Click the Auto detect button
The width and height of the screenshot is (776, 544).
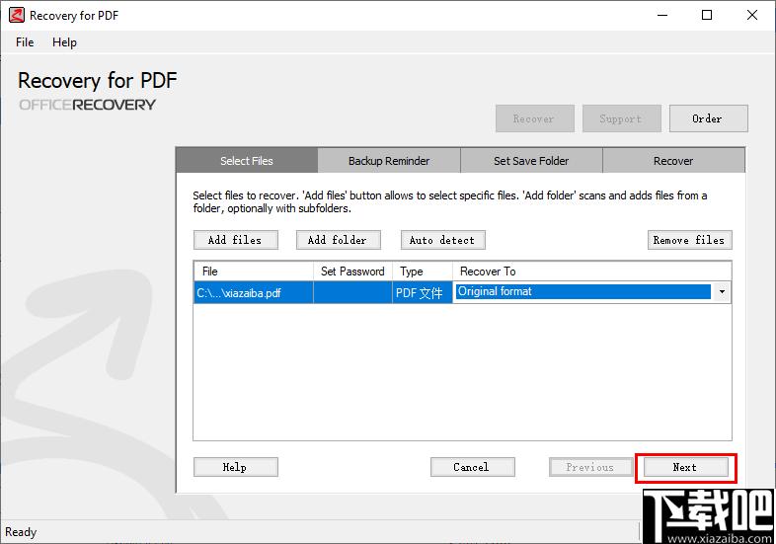tap(443, 240)
